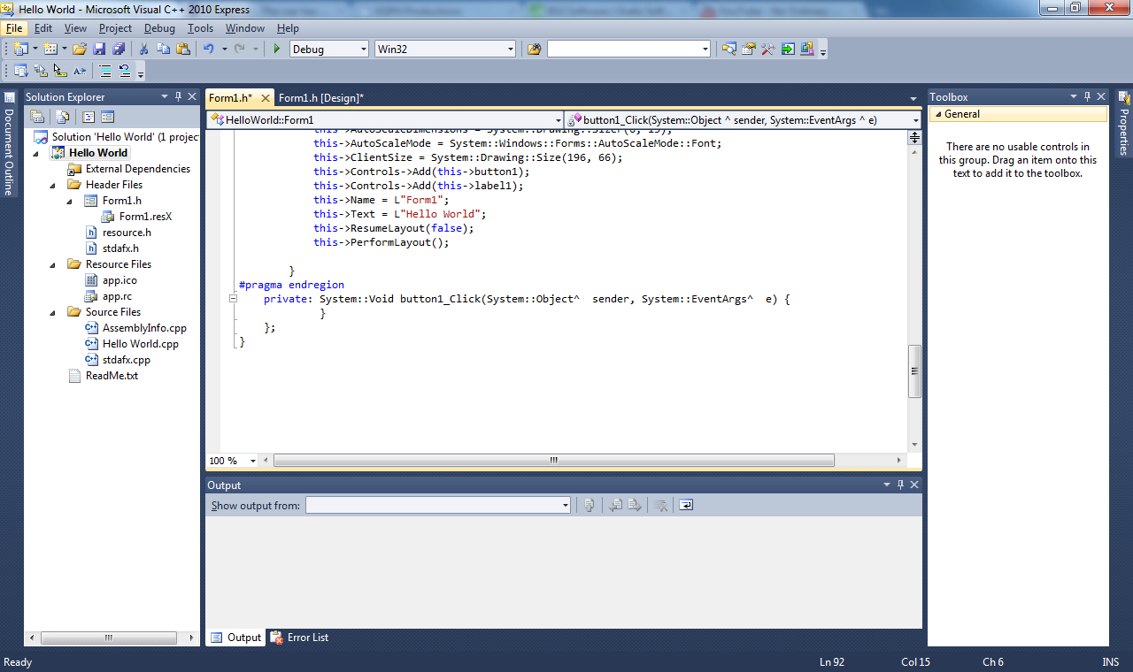Click the editor horizontal scrollbar thumb
The width and height of the screenshot is (1133, 672).
pos(554,461)
